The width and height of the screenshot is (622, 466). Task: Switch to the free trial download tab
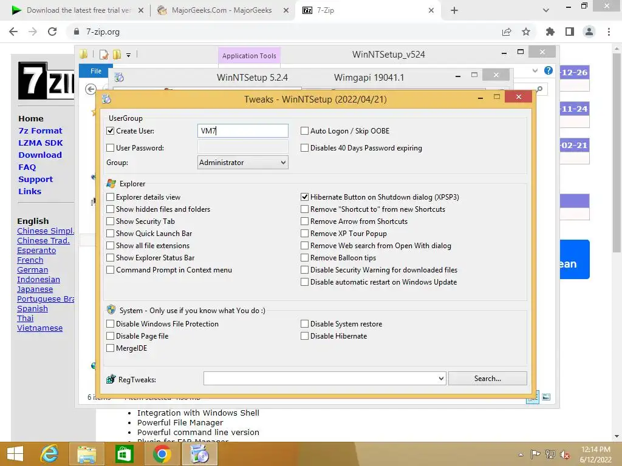pyautogui.click(x=77, y=10)
